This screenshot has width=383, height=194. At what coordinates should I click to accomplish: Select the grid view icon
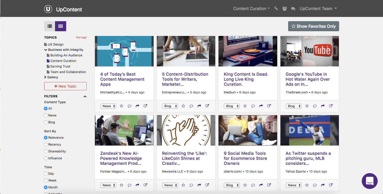pyautogui.click(x=61, y=26)
